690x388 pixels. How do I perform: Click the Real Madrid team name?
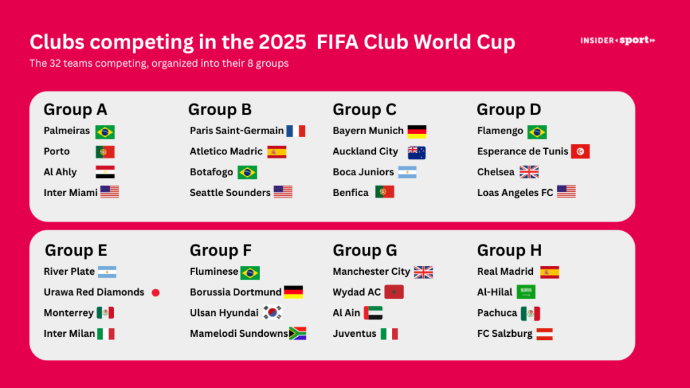click(505, 271)
